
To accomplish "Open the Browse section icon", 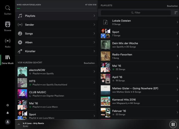I will click(8, 25).
